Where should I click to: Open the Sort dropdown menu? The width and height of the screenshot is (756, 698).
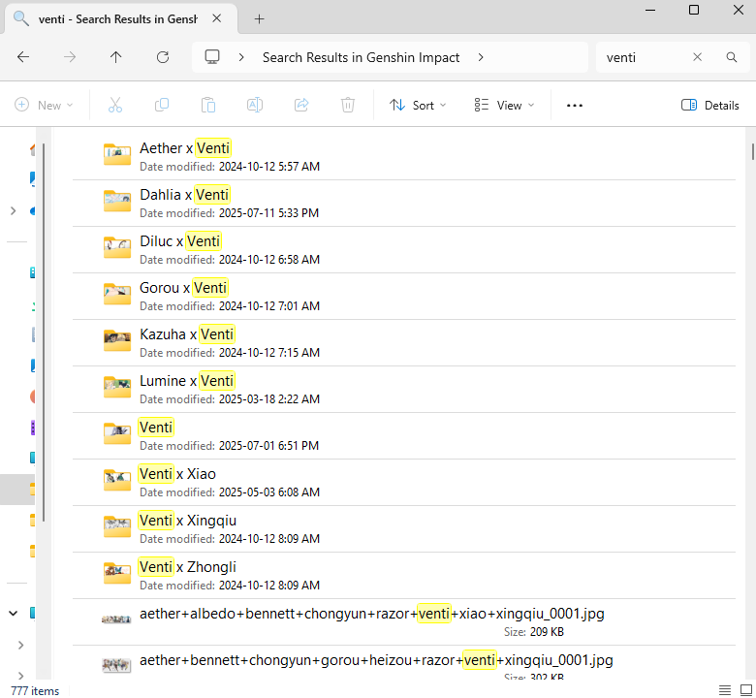418,105
